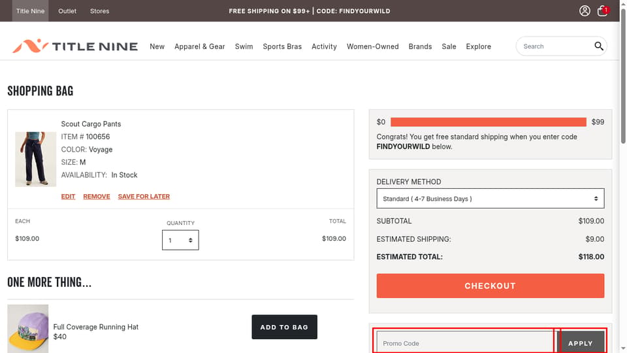627x353 pixels.
Task: Click the FINDYOURWILD code in congrats message
Action: 403,146
